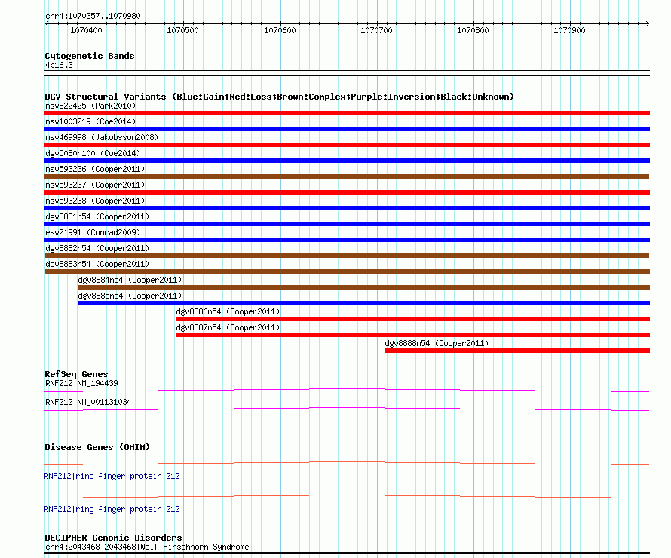Click the Disease Genes (OMIM) heading
The image size is (671, 558).
click(x=97, y=447)
